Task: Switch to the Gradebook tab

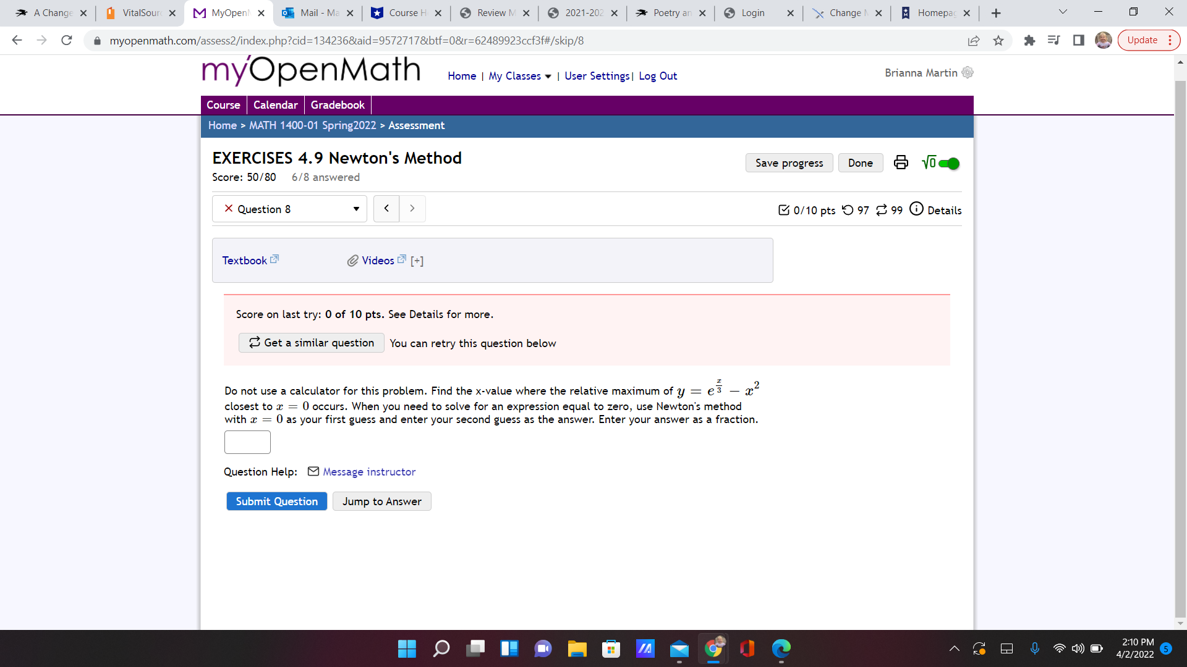Action: tap(338, 105)
